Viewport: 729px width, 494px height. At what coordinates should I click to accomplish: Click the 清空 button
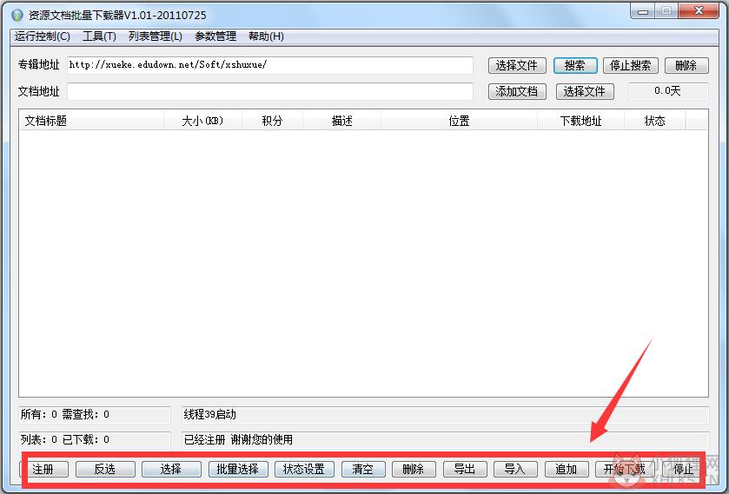(x=363, y=469)
